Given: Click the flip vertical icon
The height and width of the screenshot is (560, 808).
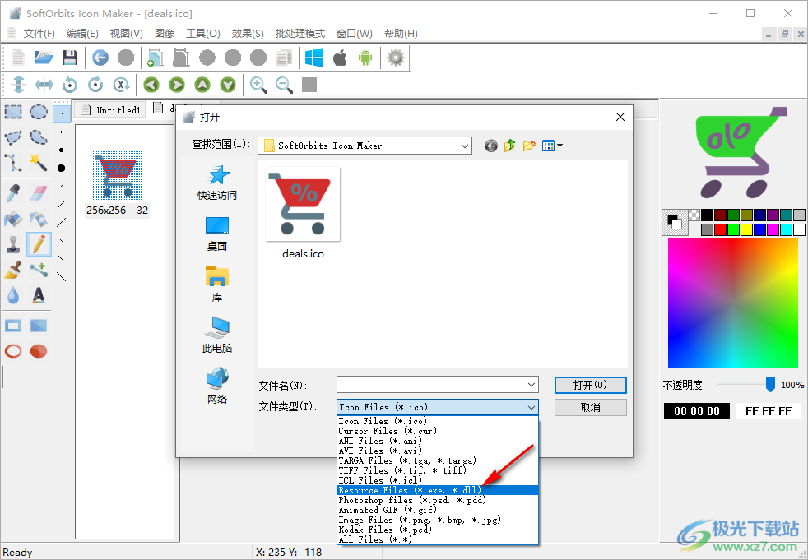Looking at the screenshot, I should (19, 84).
